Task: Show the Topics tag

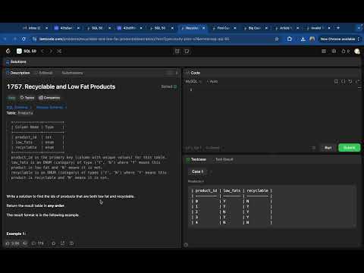Action: click(x=27, y=98)
